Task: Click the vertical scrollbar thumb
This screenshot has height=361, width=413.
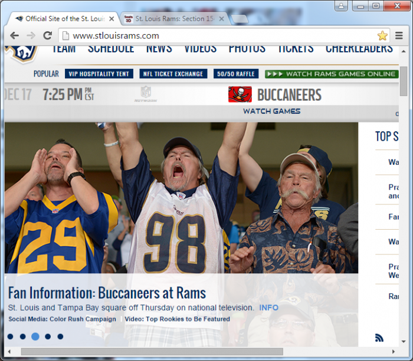Action: tap(403, 81)
